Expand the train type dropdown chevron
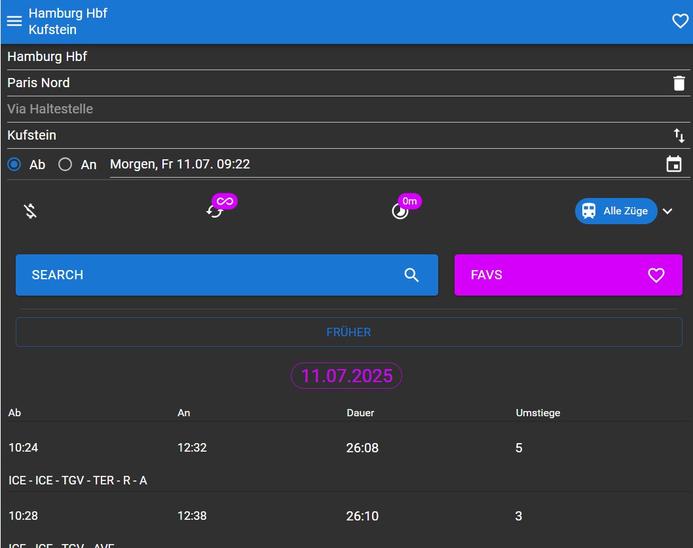This screenshot has width=693, height=548. pos(667,211)
